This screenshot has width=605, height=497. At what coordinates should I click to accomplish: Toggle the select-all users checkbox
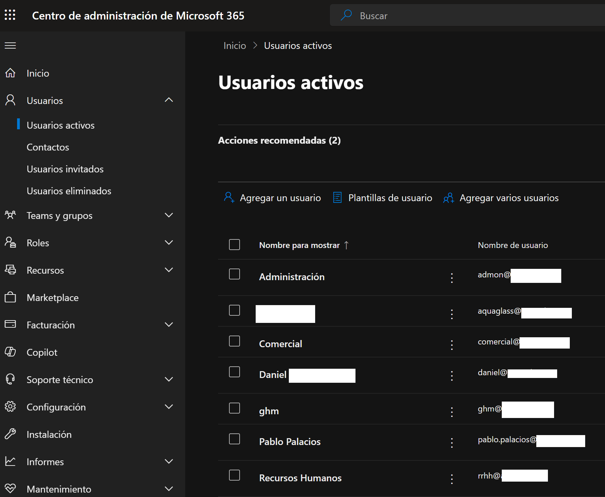234,245
